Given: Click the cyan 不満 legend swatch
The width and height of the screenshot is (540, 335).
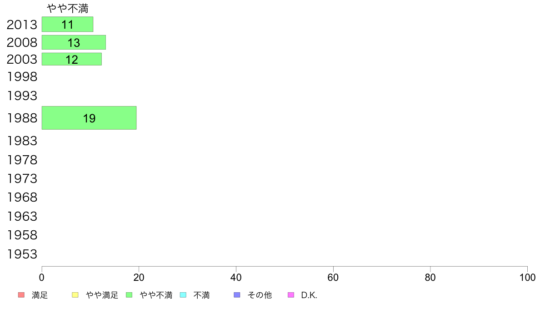Looking at the screenshot, I should [183, 295].
